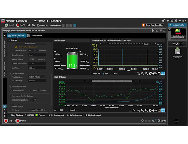Autoscale all axes on State Of Charge chart

coord(151,110)
